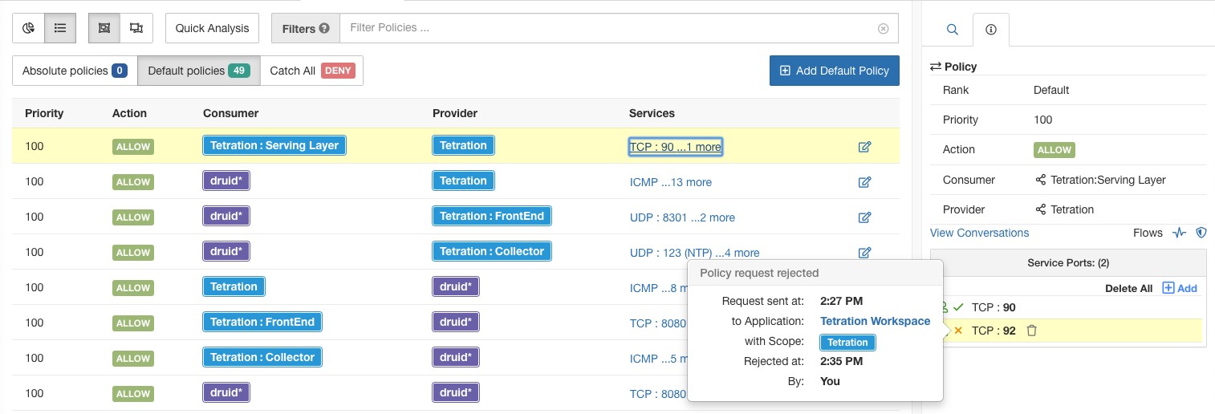Edit the druid to Tetration:FrontEnd policy

864,217
